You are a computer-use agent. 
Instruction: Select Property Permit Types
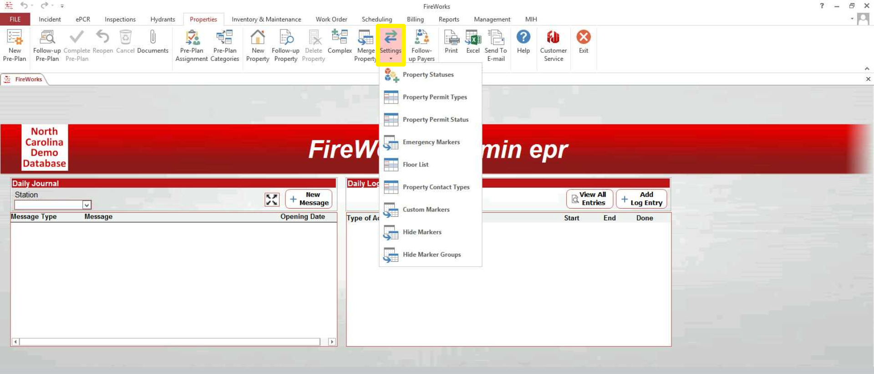pyautogui.click(x=430, y=97)
